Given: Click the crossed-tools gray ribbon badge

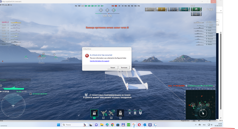Looking at the screenshot, I should point(173,9).
